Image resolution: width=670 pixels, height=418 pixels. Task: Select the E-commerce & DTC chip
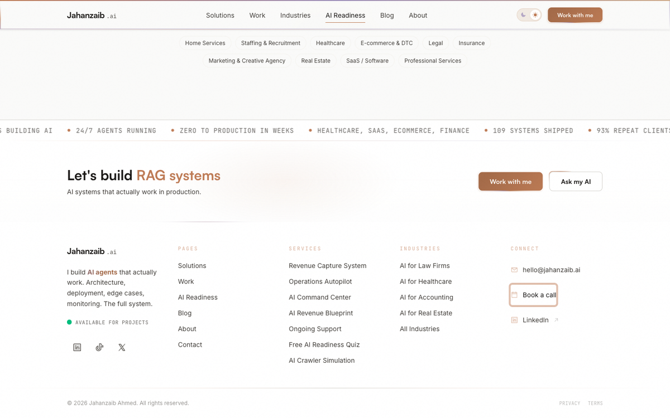pyautogui.click(x=387, y=43)
